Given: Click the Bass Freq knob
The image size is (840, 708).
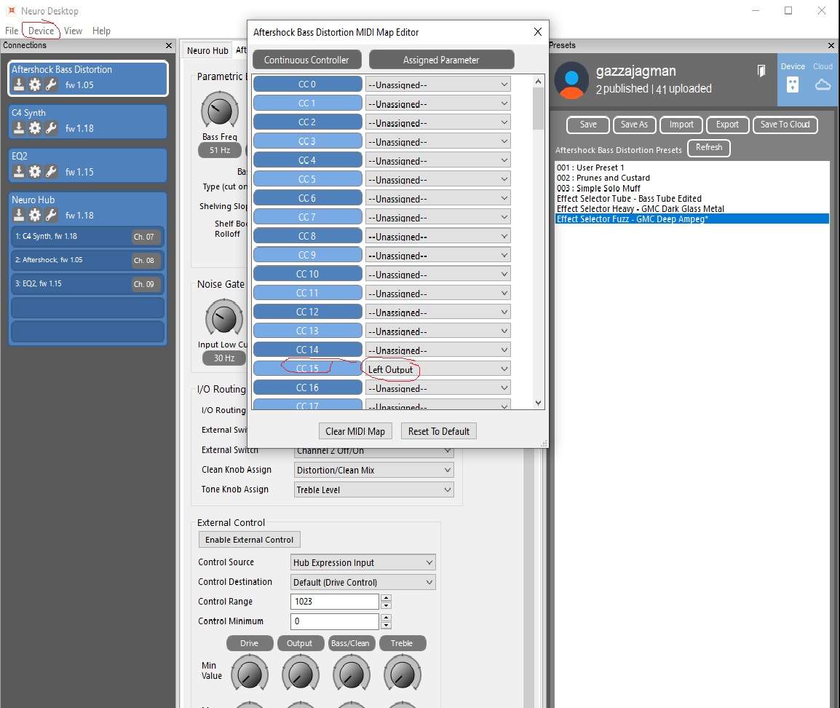Looking at the screenshot, I should pyautogui.click(x=220, y=111).
